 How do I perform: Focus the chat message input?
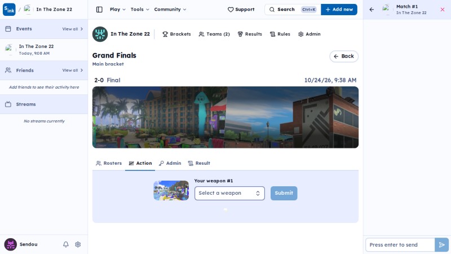tap(400, 245)
